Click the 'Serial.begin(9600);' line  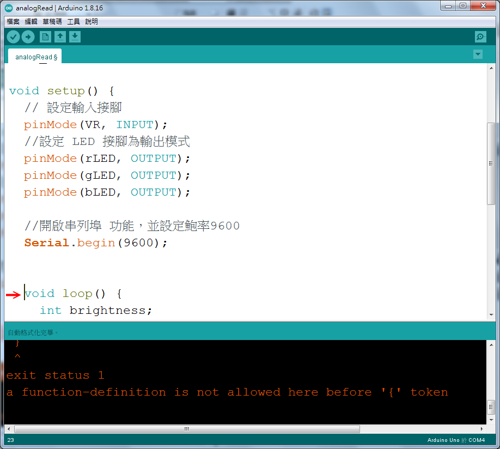[96, 243]
